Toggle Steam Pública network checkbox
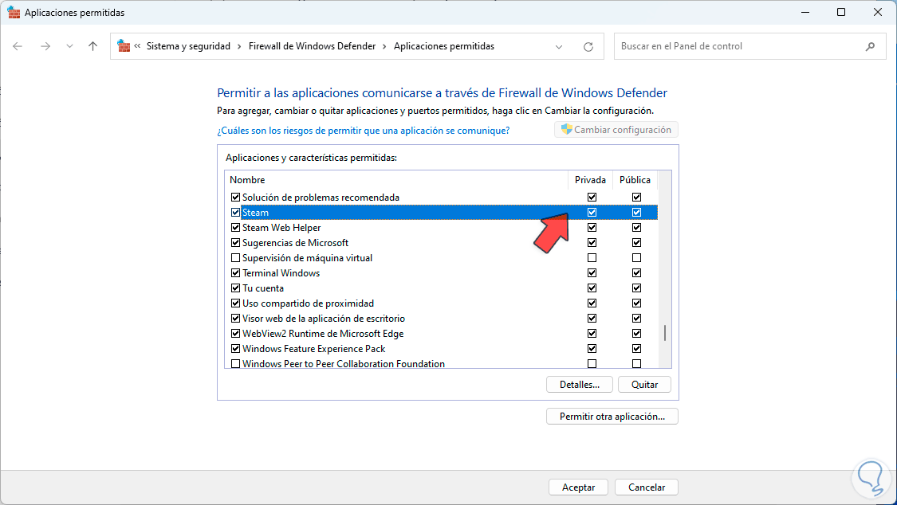897x505 pixels. click(636, 213)
